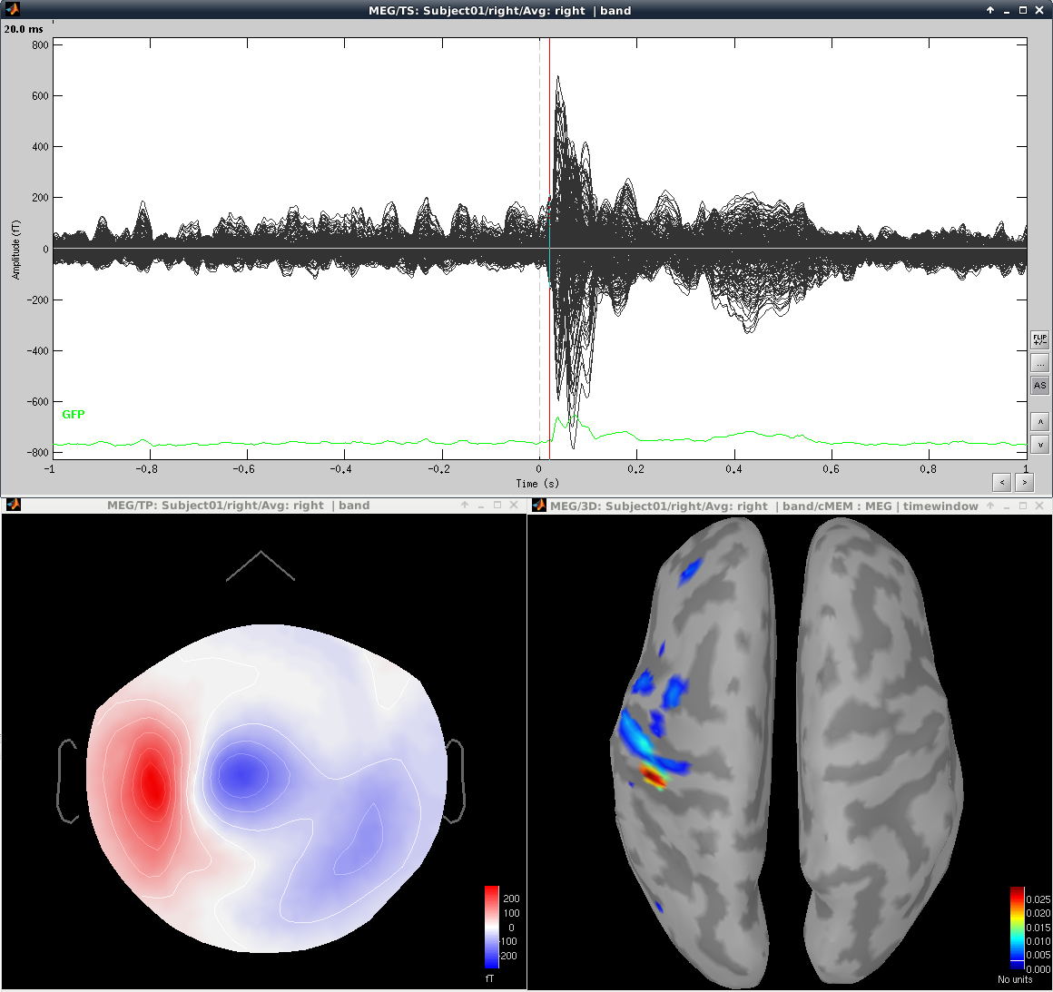Focus the MEG/3D window by its title

pyautogui.click(x=763, y=506)
